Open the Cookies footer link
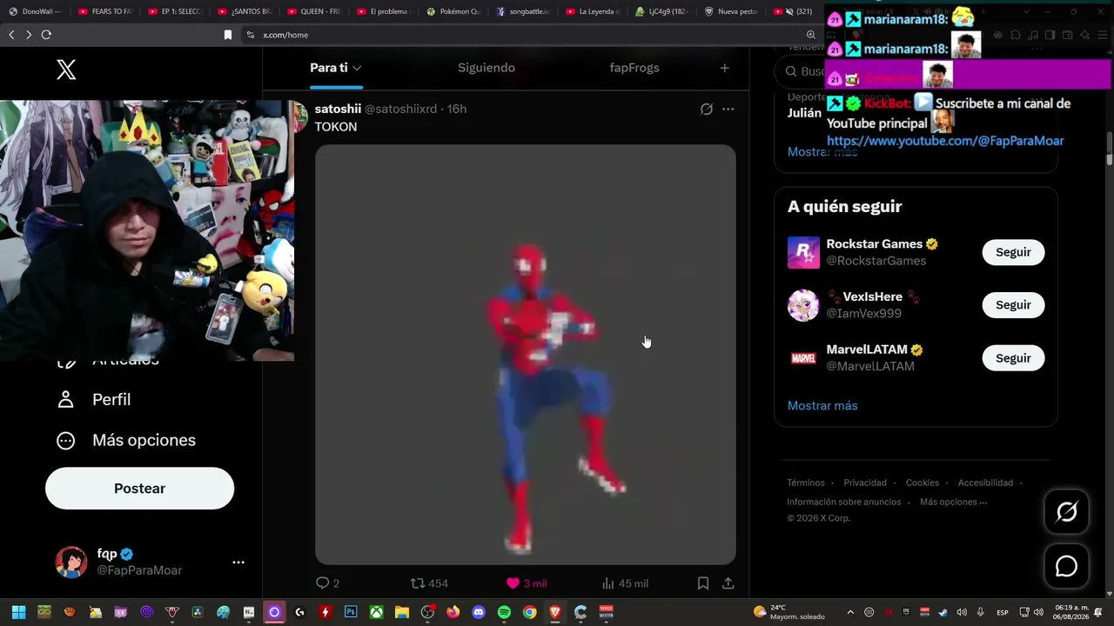Screen dimensions: 1114x626 [x=922, y=483]
